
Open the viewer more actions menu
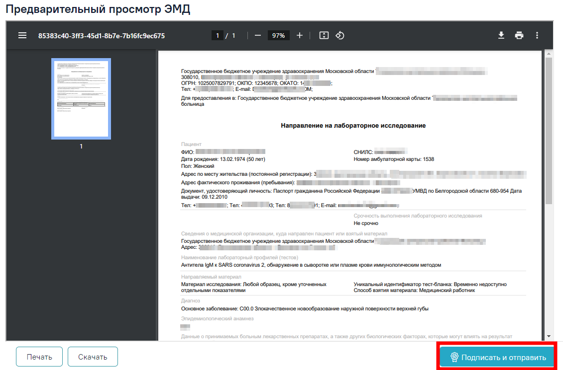tap(537, 35)
